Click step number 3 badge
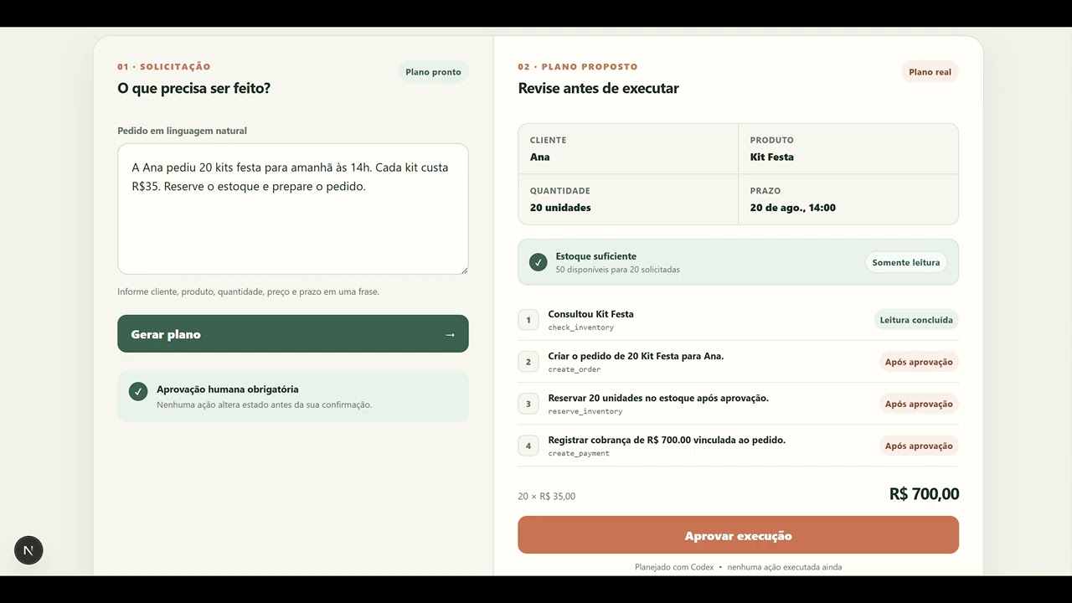 point(528,404)
